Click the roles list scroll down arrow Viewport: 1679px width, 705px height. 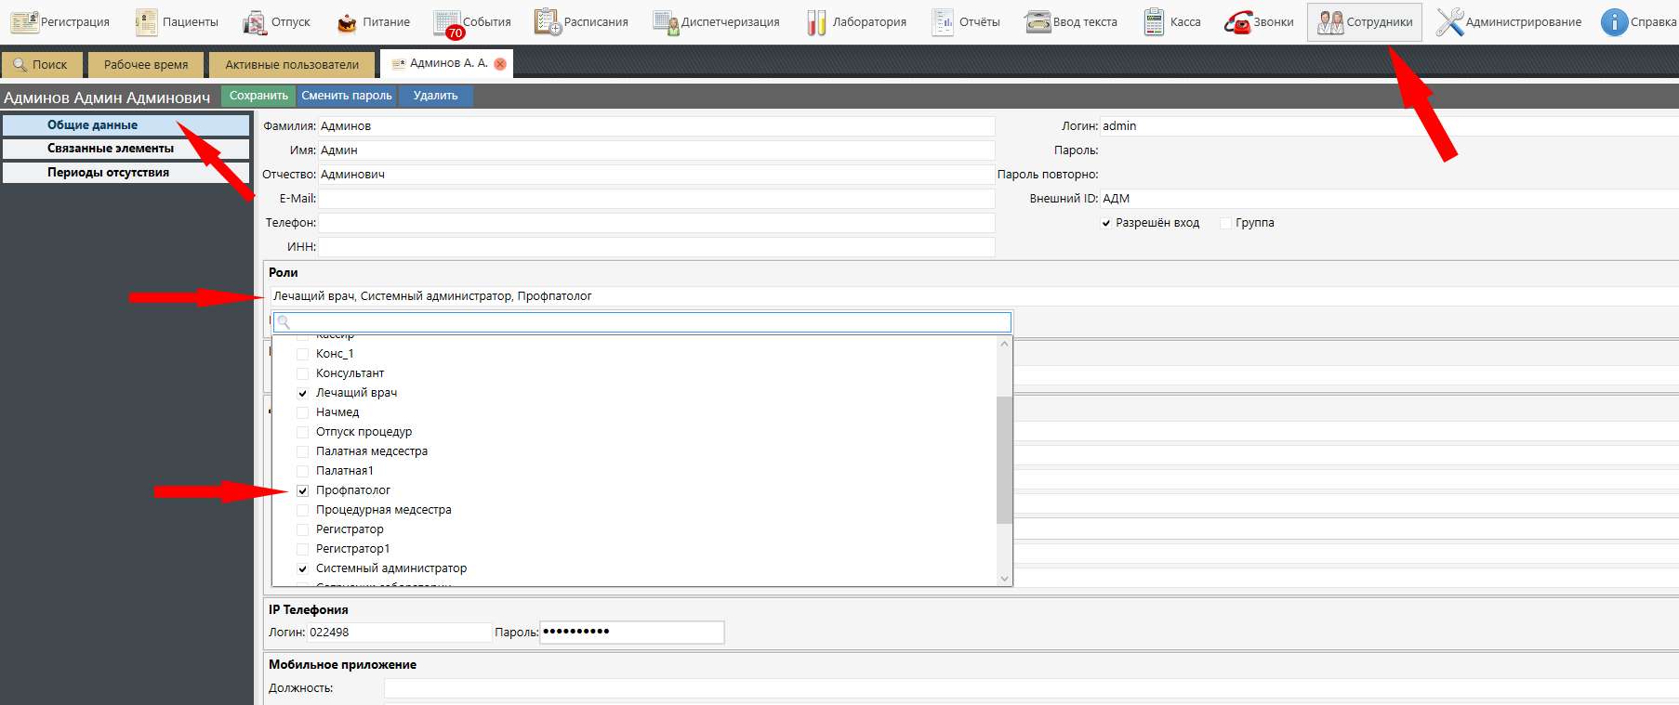pos(1004,578)
